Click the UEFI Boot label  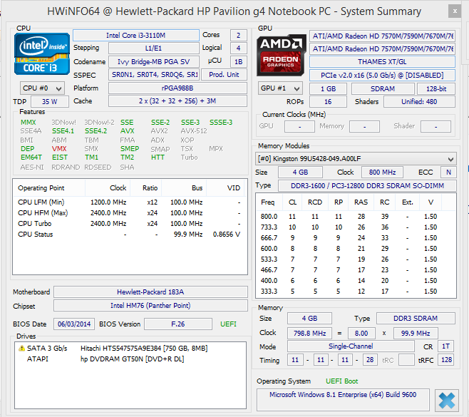coord(342,381)
